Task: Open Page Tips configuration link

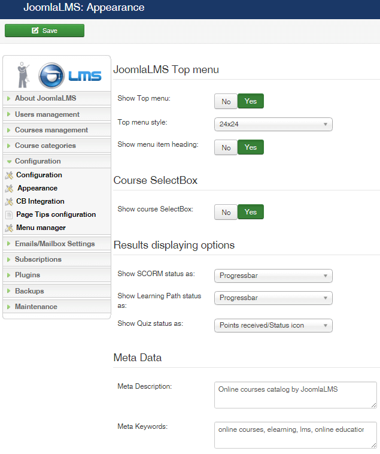Action: click(56, 214)
